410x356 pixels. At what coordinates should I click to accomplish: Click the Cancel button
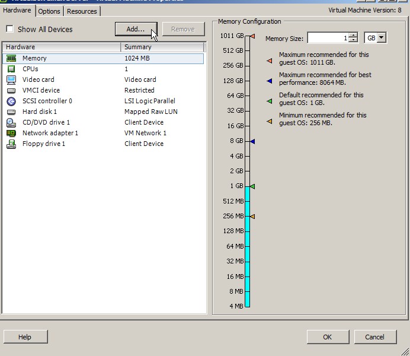(375, 337)
